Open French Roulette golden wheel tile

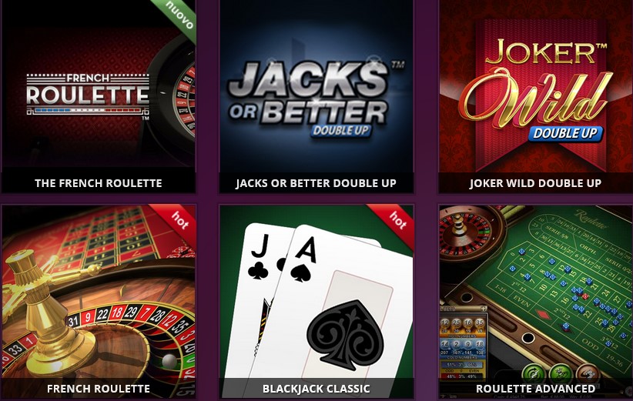point(99,302)
